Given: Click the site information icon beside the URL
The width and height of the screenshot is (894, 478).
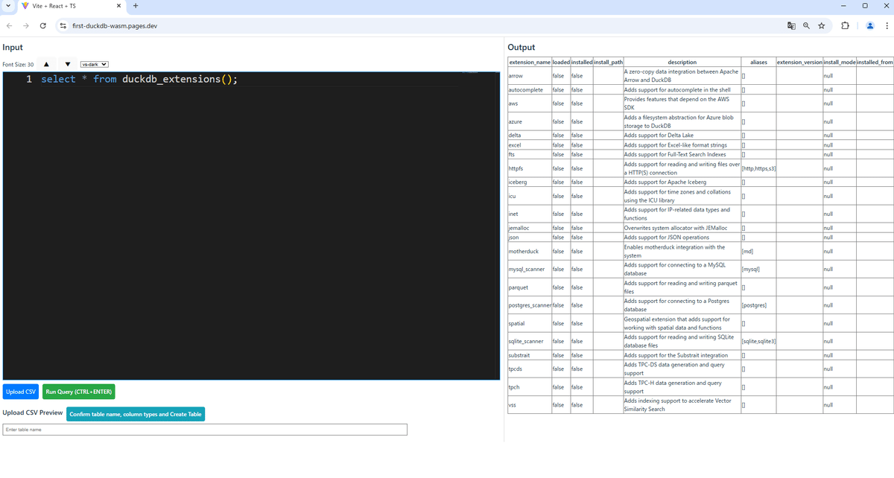Looking at the screenshot, I should [x=63, y=25].
